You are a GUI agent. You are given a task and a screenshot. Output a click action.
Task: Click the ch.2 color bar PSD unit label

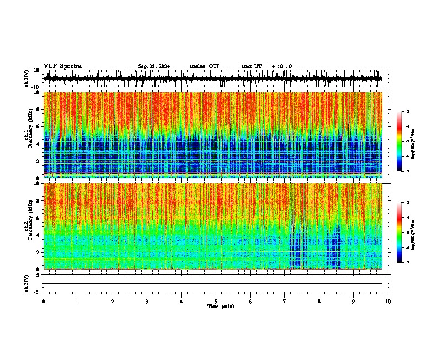pos(413,235)
